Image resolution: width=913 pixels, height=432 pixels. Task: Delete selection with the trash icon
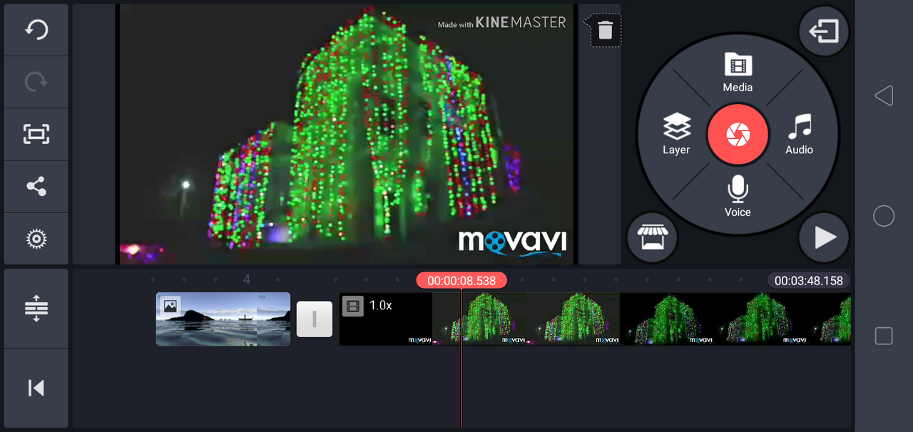[605, 31]
